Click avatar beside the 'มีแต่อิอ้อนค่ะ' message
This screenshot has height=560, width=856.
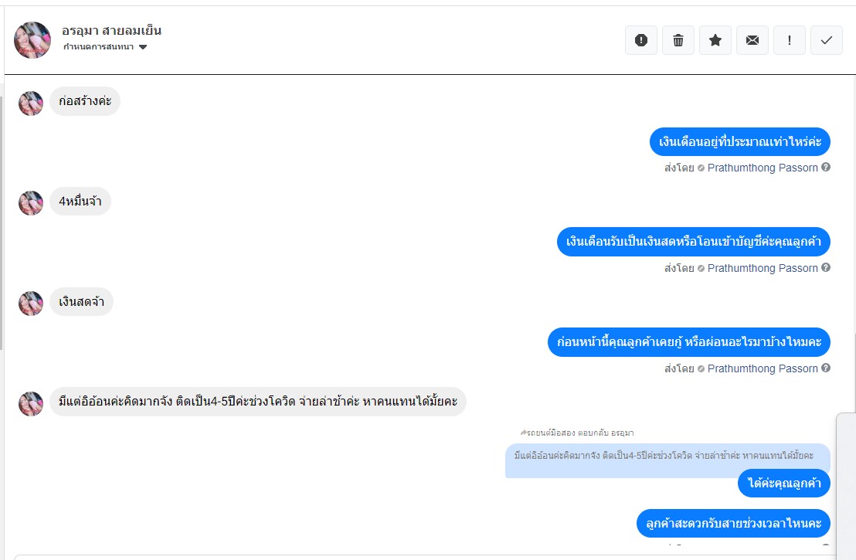[x=31, y=403]
